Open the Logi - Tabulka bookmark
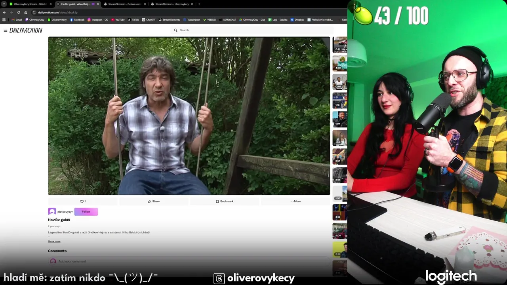Screen dimensions: 507x285 pos(278,19)
